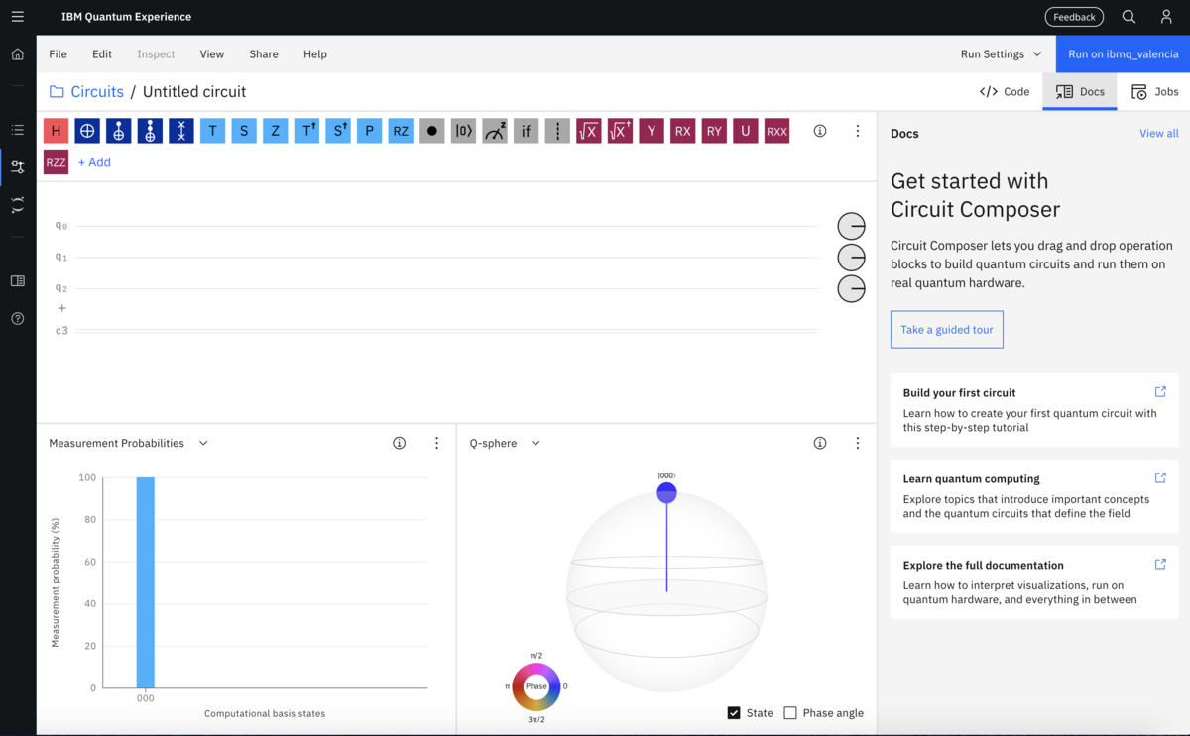1190x736 pixels.
Task: Expand the Measurement Probabilities dropdown
Action: [203, 443]
